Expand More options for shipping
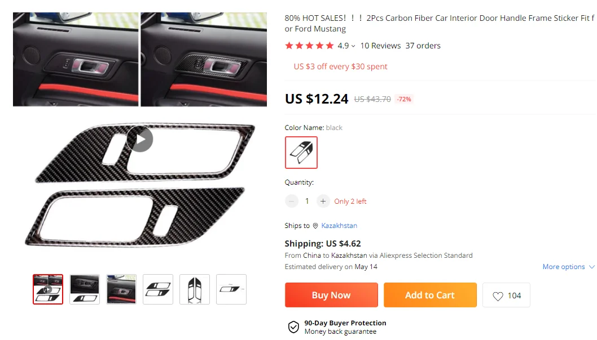Screen dimensions: 597x340 (568, 267)
